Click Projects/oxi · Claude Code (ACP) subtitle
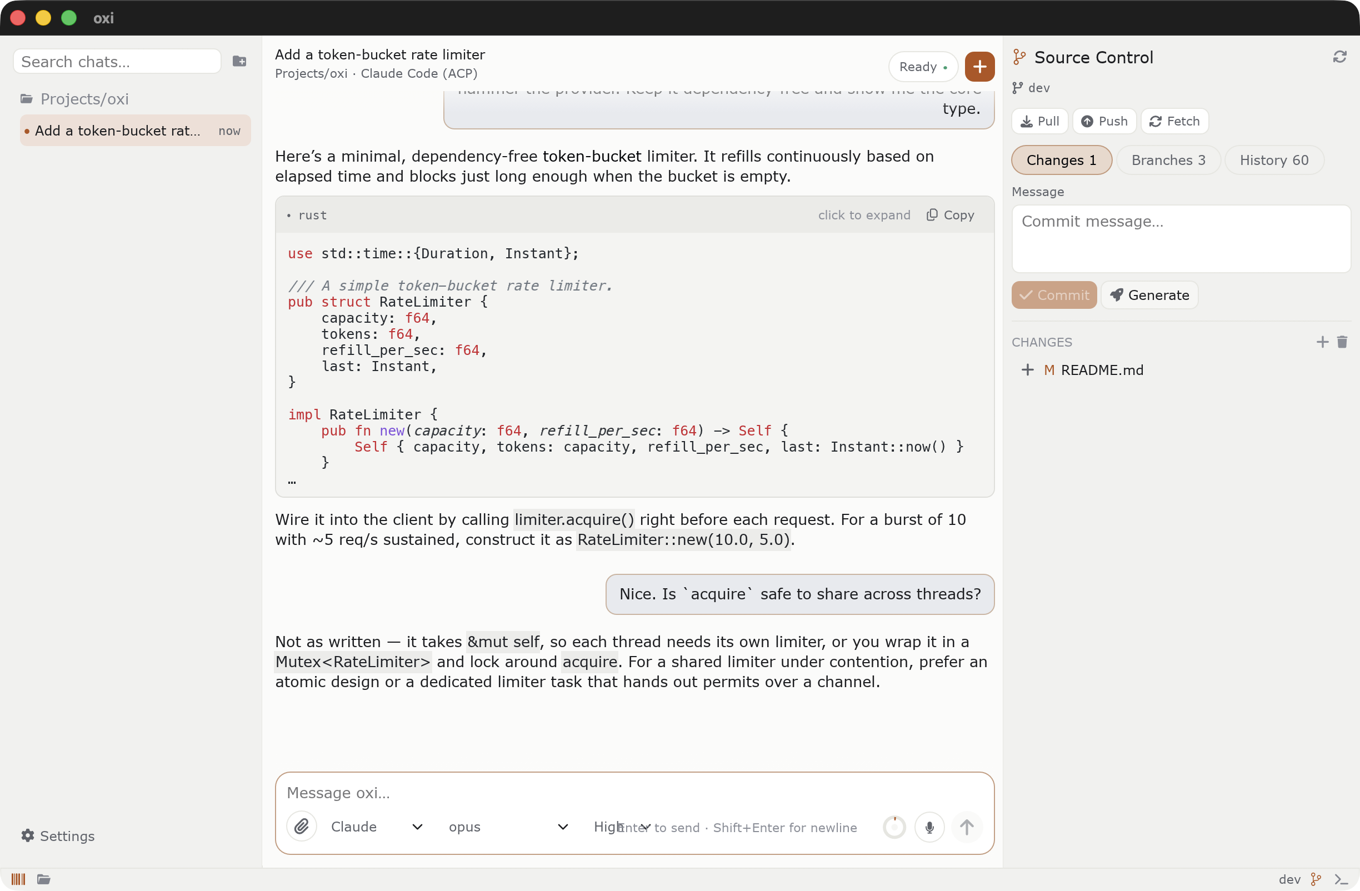 pyautogui.click(x=376, y=73)
